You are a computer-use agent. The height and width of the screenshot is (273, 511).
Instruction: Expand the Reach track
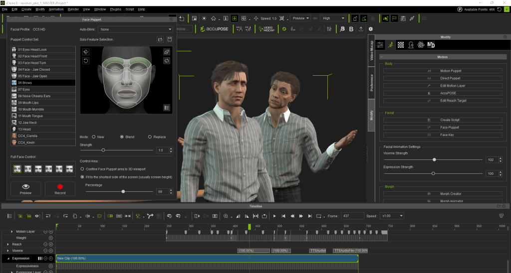pyautogui.click(x=8, y=245)
